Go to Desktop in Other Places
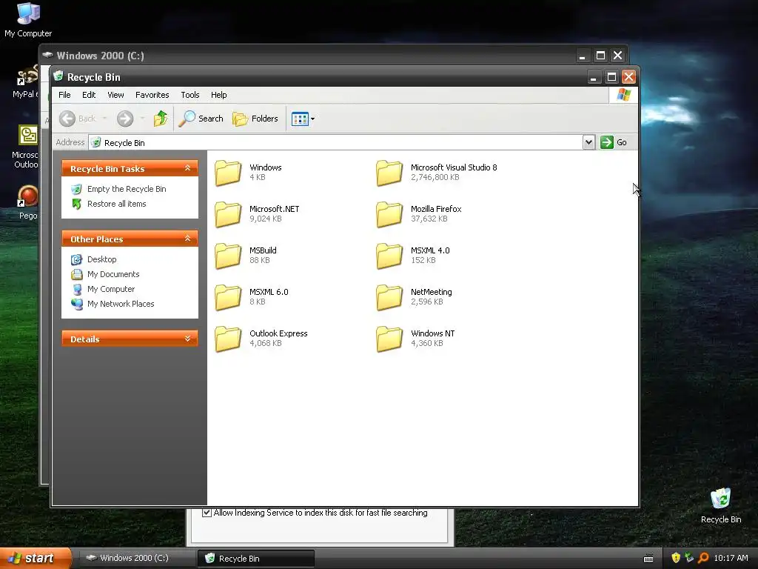Screen dimensions: 758x569 point(101,259)
